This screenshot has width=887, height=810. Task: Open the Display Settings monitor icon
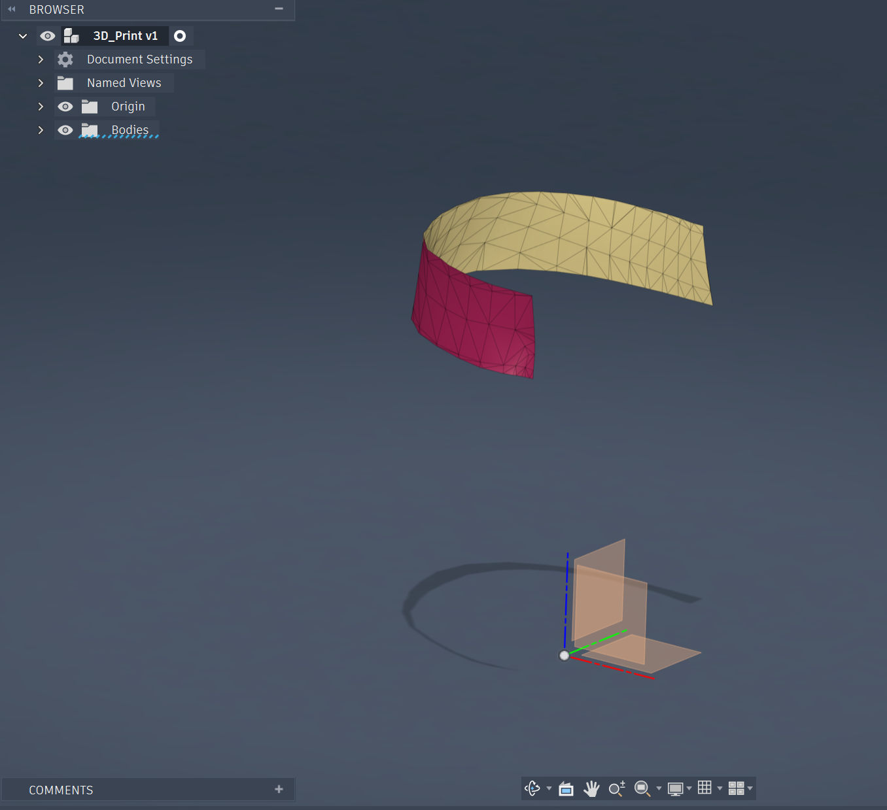point(675,789)
